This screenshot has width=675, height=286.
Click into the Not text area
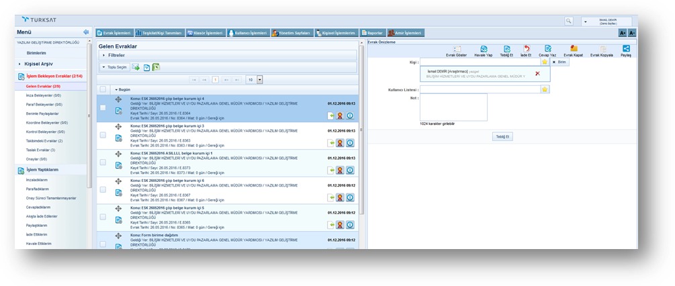(453, 107)
